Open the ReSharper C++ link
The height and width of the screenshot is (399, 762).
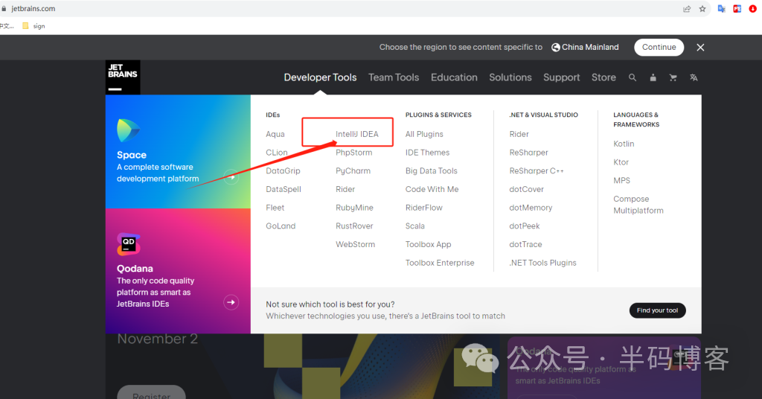tap(537, 171)
